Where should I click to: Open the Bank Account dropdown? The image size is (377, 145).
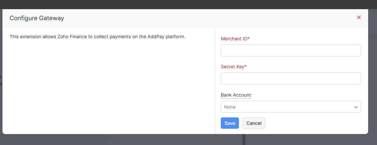[x=290, y=107]
